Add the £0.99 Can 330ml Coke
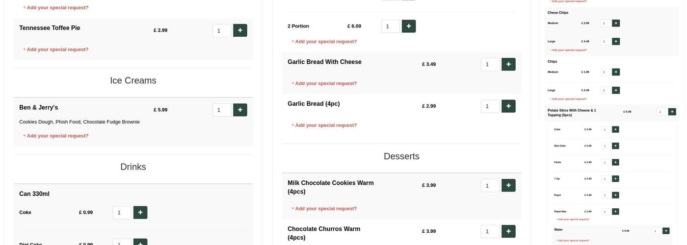This screenshot has width=687, height=245. tap(140, 213)
